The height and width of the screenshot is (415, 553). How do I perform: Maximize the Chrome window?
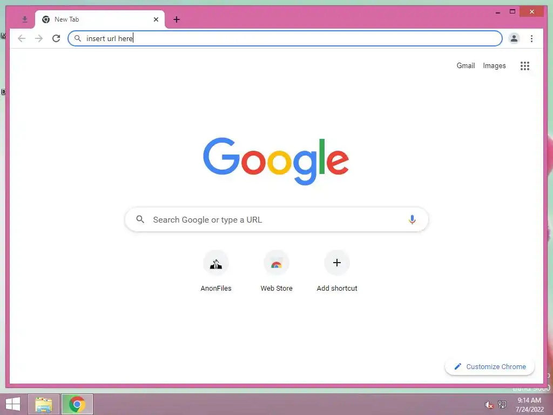click(x=512, y=12)
